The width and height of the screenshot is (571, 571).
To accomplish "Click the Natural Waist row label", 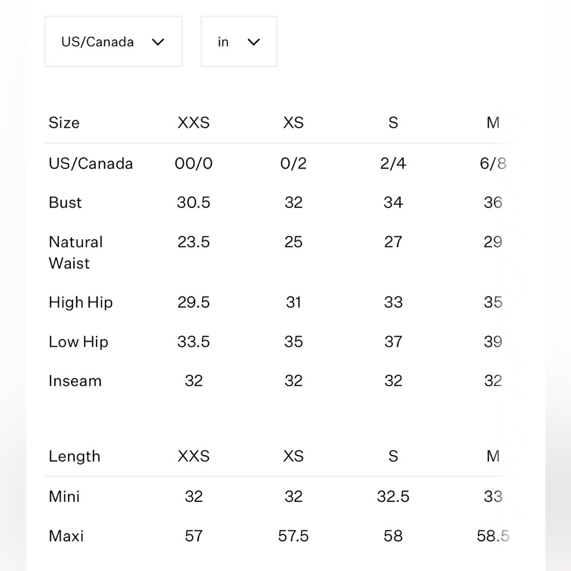I will coord(76,253).
